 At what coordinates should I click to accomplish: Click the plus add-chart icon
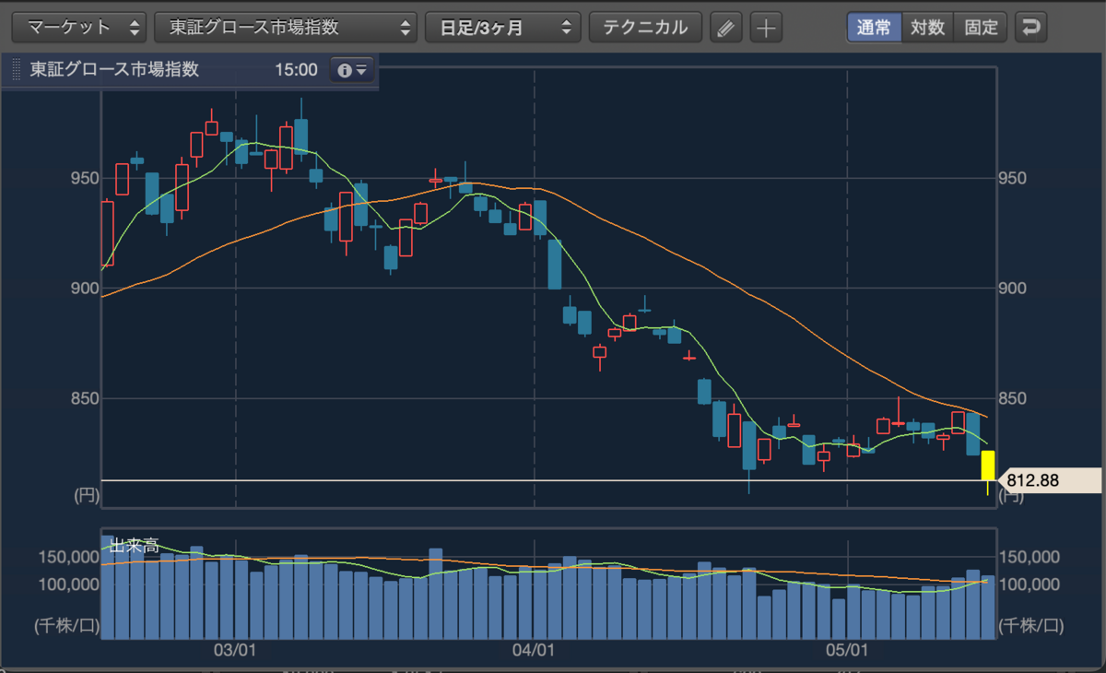click(765, 28)
